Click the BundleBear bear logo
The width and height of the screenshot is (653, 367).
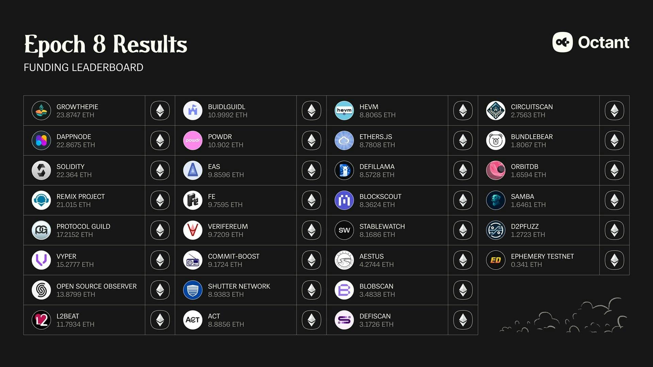(496, 141)
